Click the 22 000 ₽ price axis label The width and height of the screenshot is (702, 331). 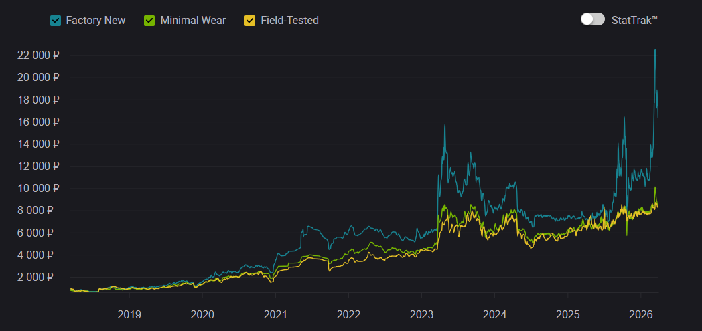click(38, 56)
